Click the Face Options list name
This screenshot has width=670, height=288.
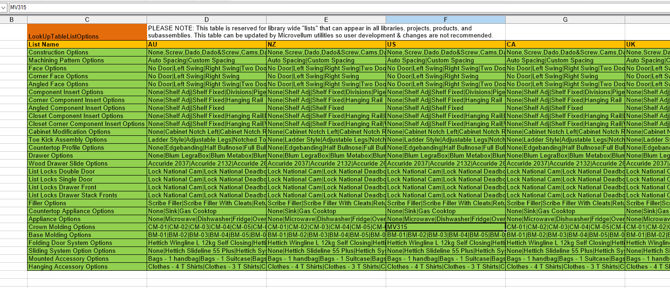click(87, 68)
